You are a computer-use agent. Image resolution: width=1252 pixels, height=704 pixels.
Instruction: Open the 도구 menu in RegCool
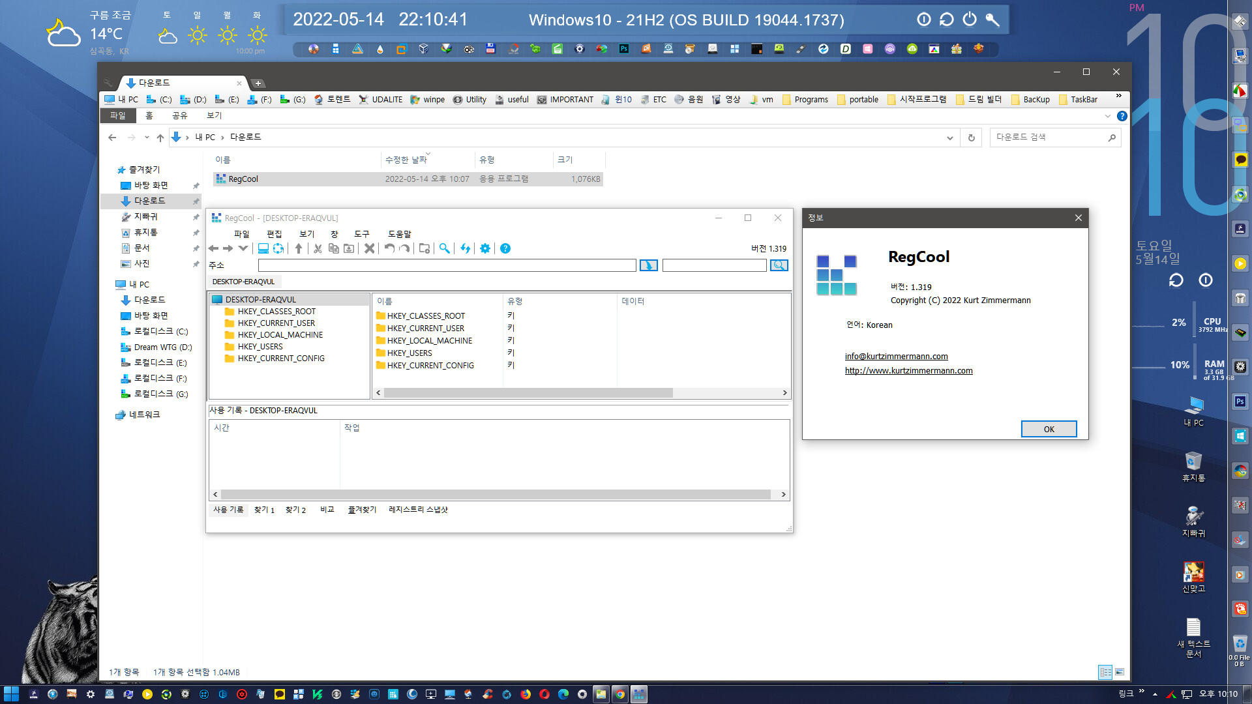click(x=362, y=234)
